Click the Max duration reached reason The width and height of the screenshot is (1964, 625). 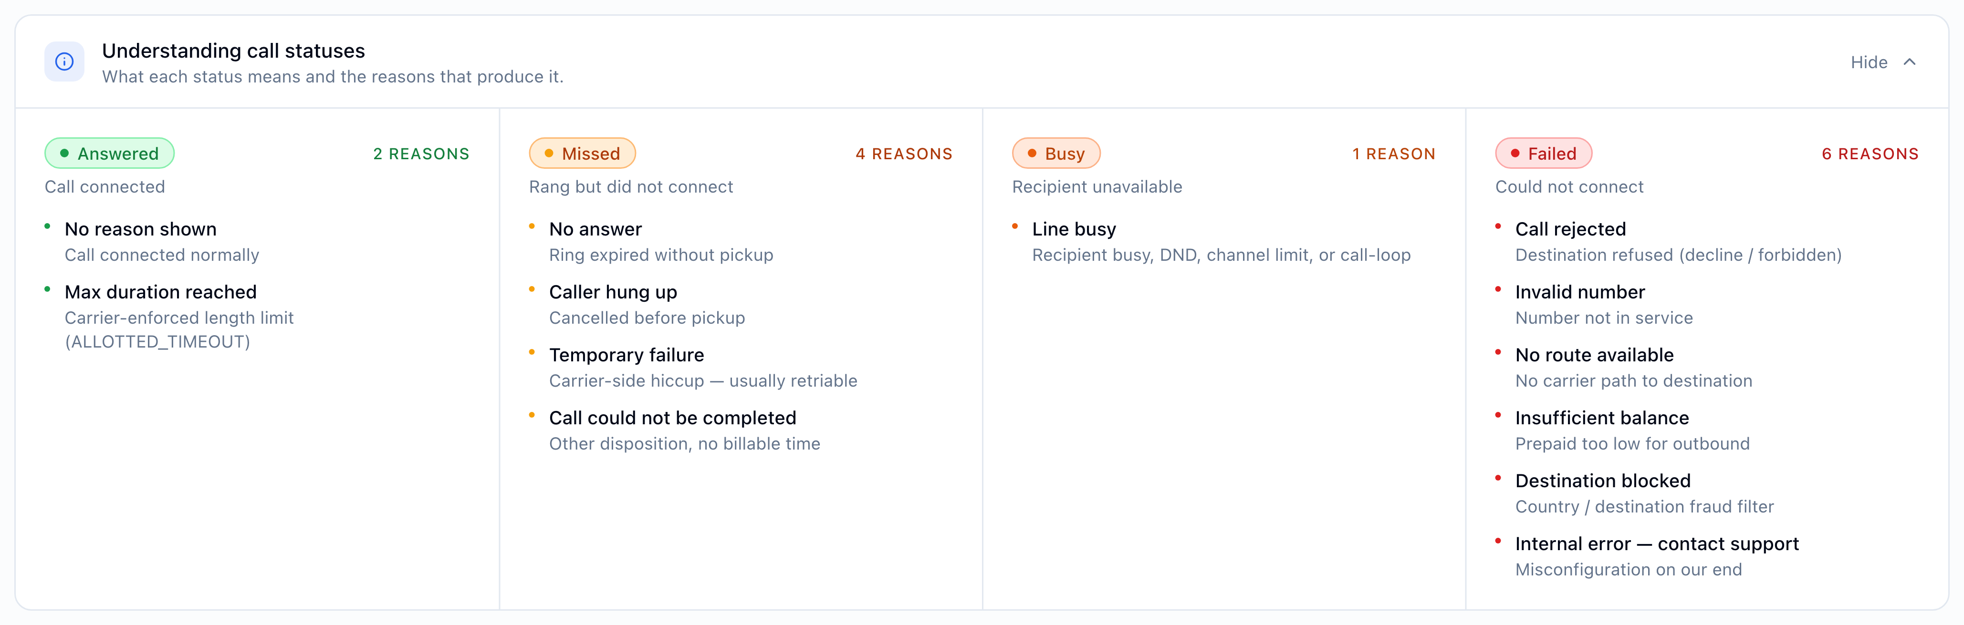[x=161, y=292]
